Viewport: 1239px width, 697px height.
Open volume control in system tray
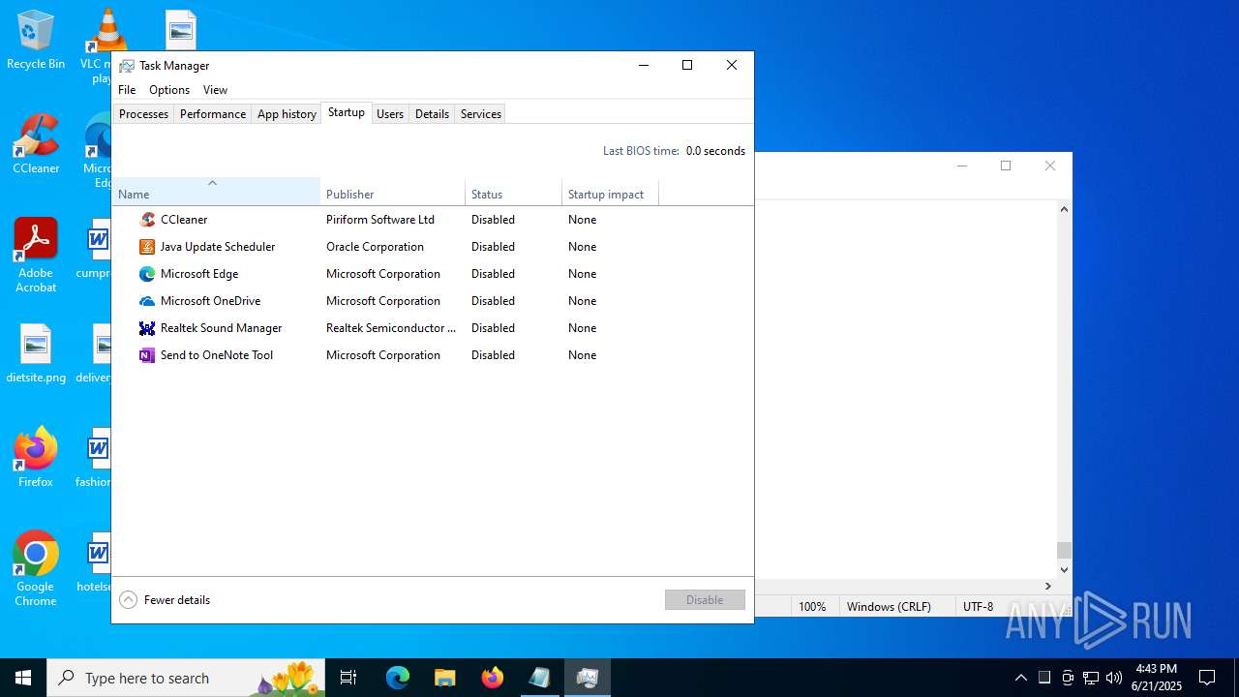coord(1114,678)
